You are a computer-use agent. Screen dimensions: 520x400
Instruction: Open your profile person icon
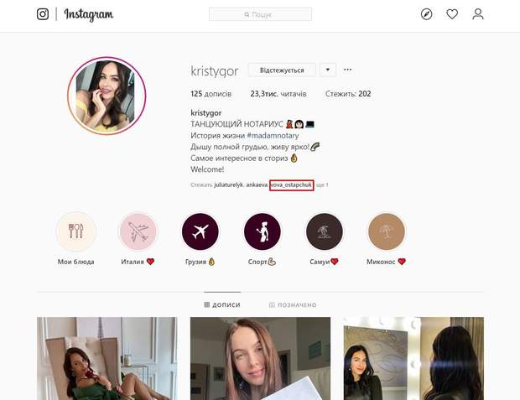478,14
